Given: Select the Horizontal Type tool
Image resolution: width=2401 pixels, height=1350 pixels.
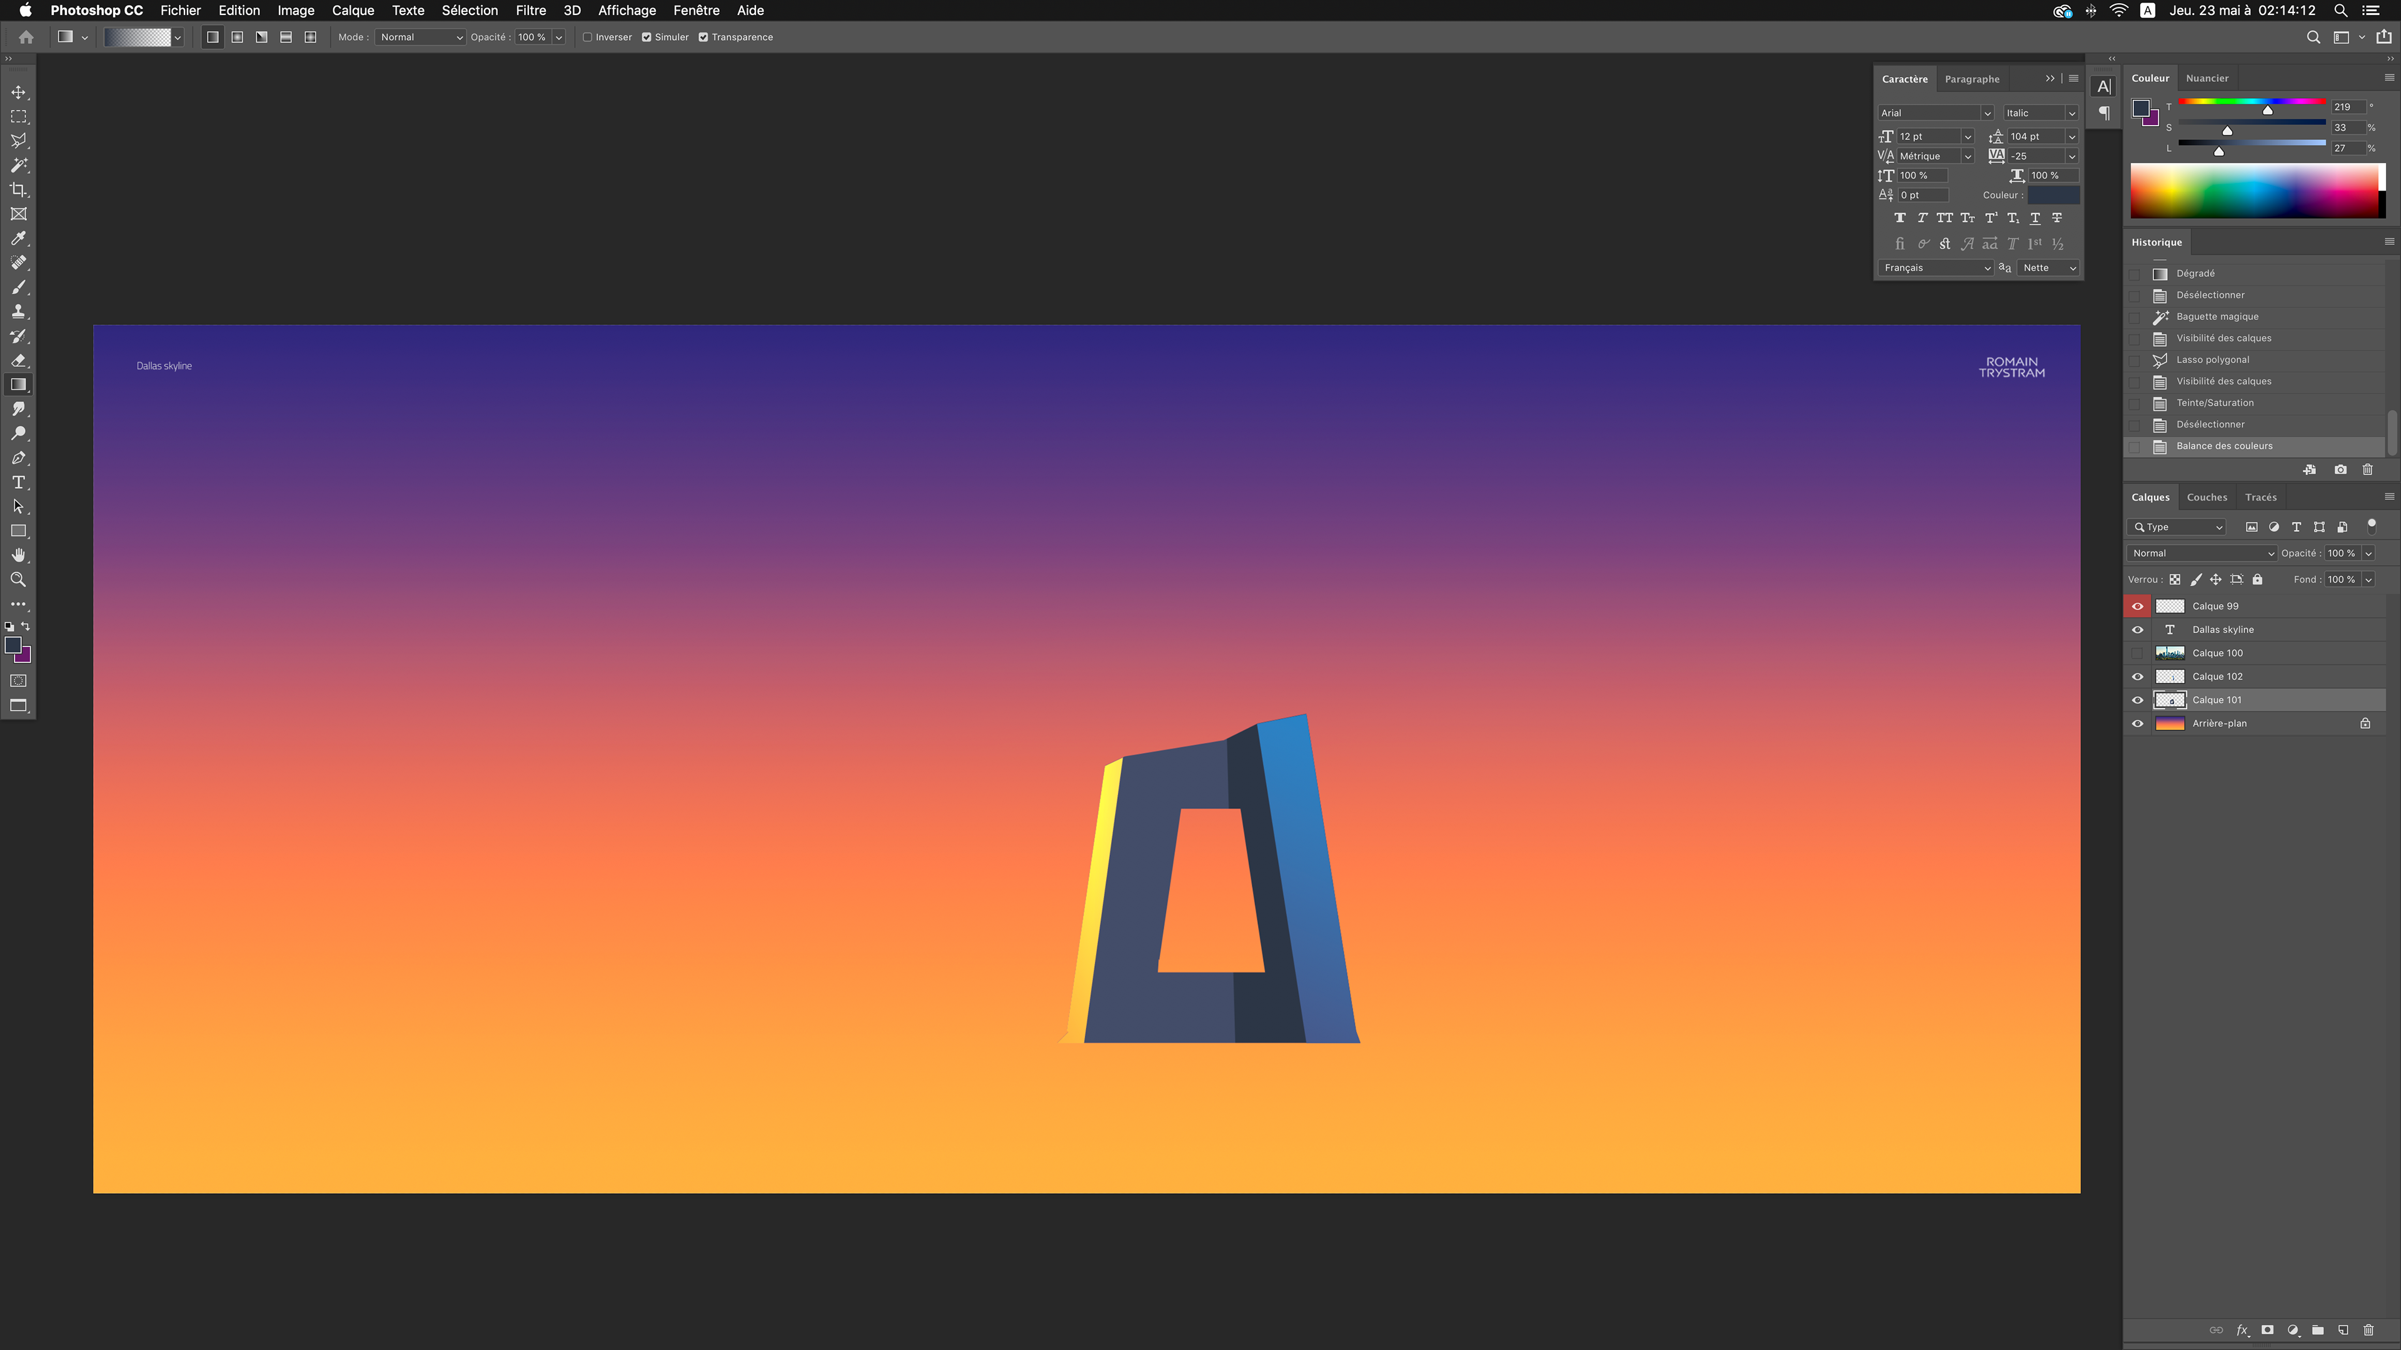Looking at the screenshot, I should [19, 482].
